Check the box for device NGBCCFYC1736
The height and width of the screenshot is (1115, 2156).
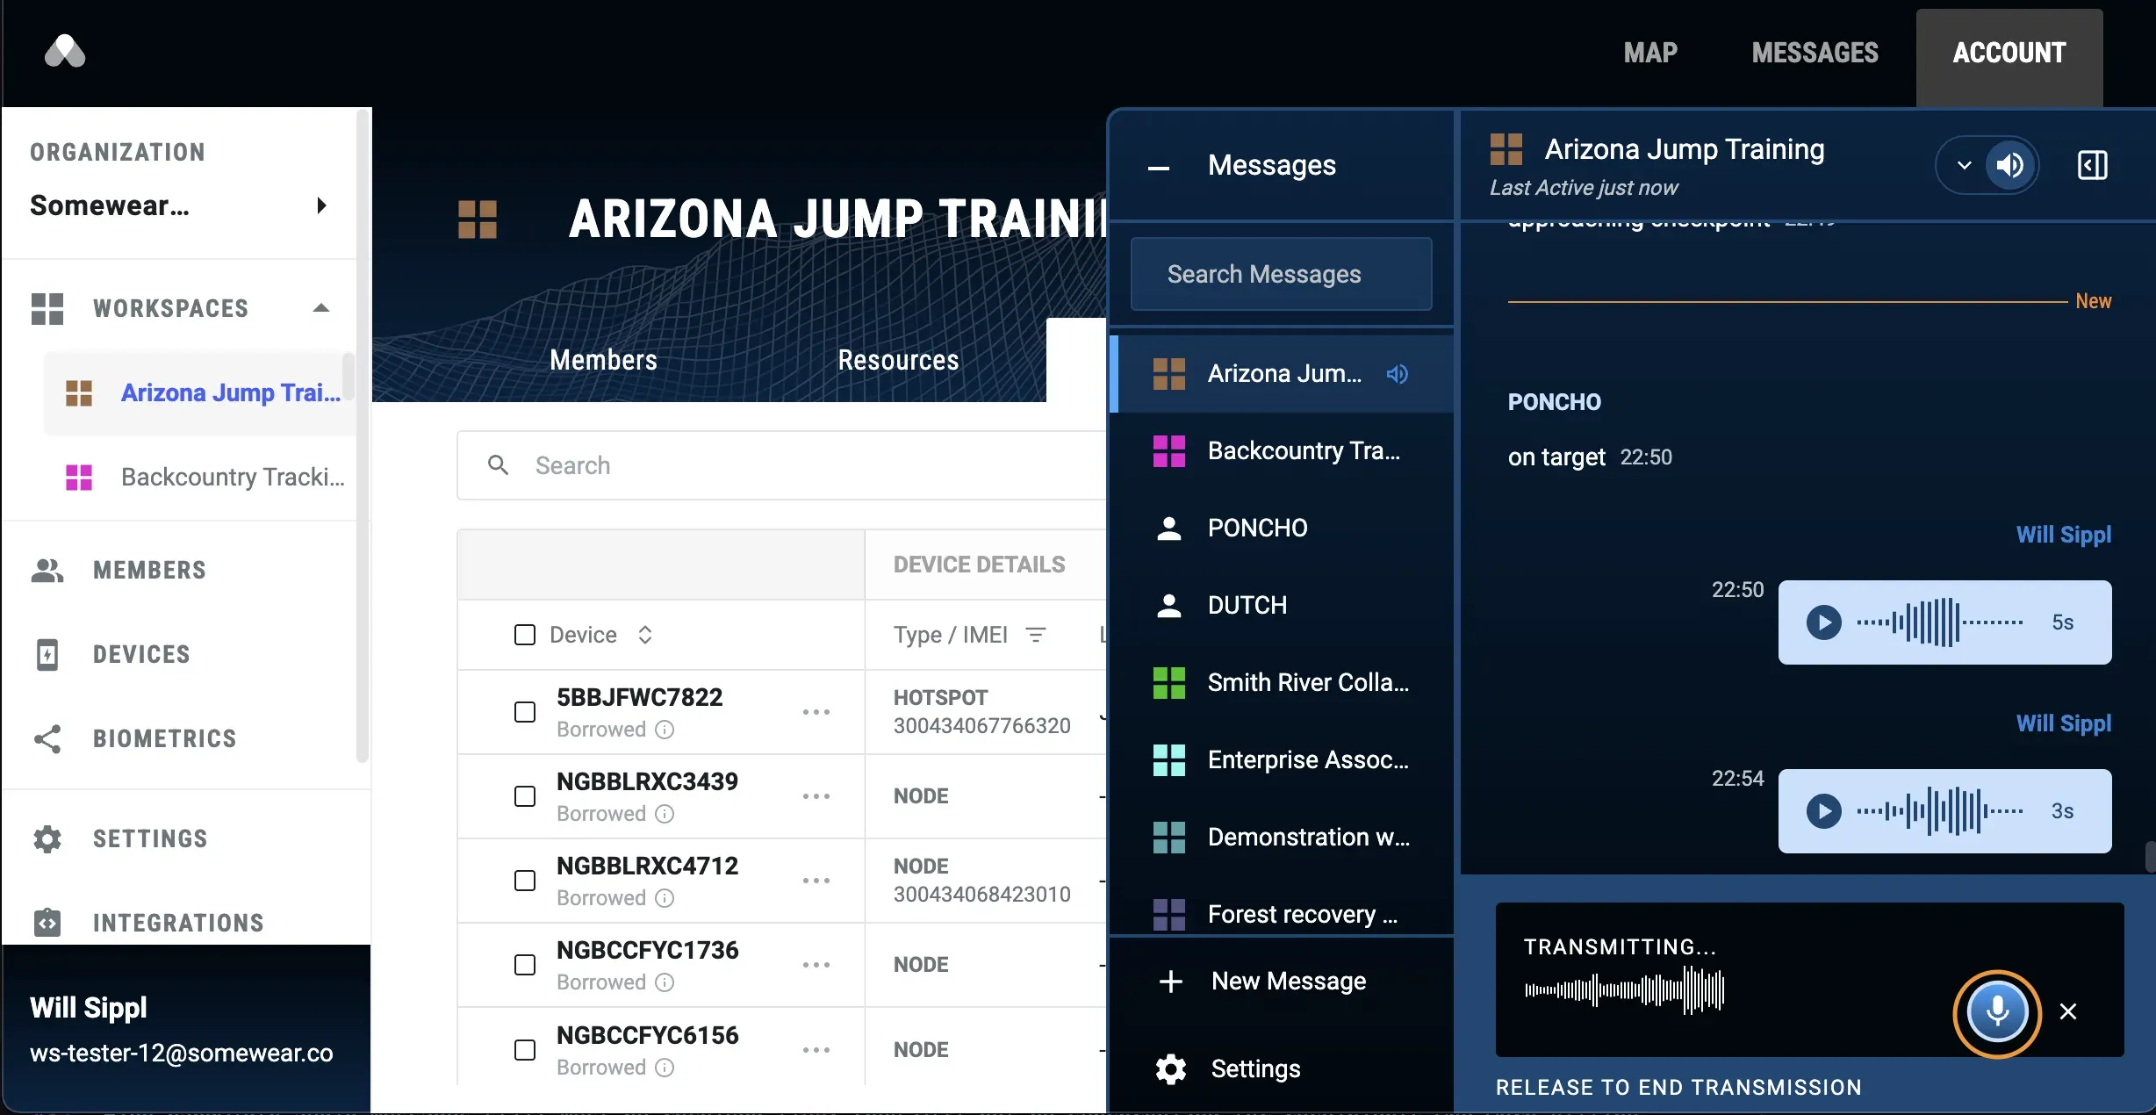pyautogui.click(x=525, y=965)
